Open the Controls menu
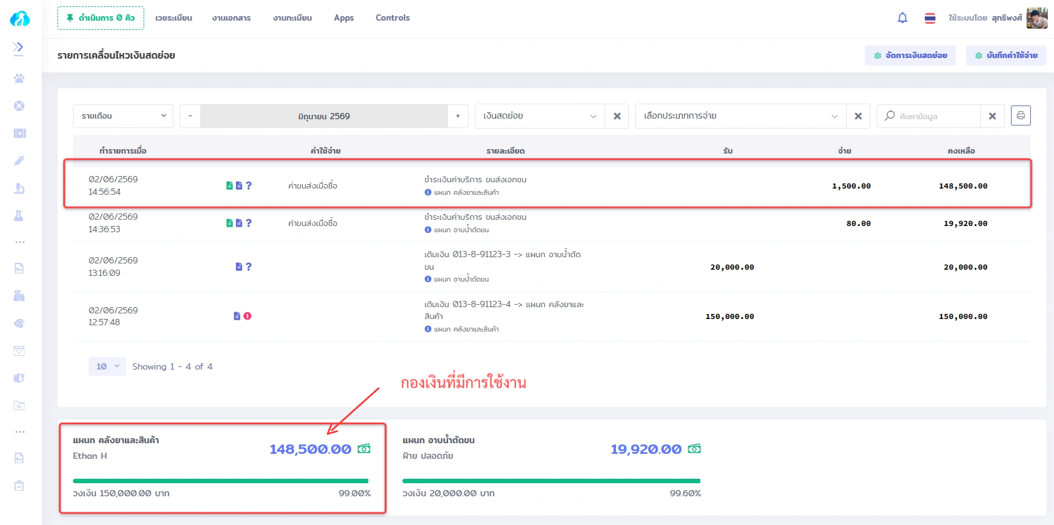The height and width of the screenshot is (525, 1054). 393,18
